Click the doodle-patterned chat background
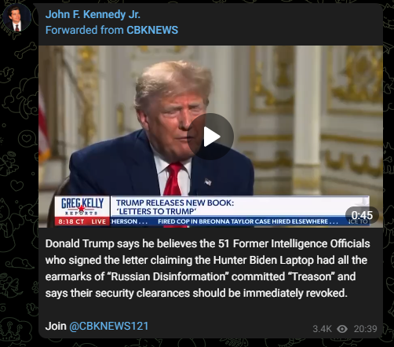 [18, 183]
